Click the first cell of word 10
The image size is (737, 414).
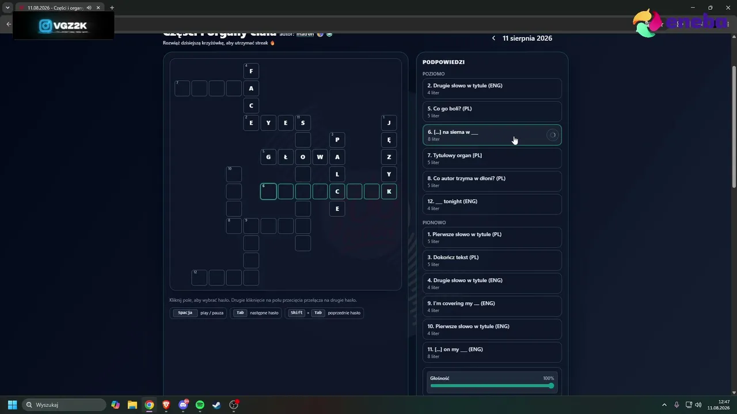pyautogui.click(x=234, y=174)
